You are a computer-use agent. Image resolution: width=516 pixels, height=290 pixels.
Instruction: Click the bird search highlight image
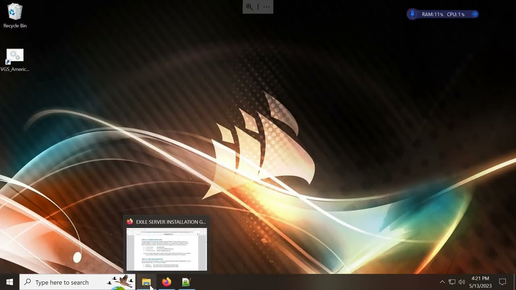(121, 282)
